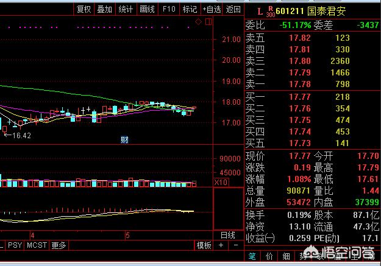Viewport: 381px width, 266px height.
Task: Click the 财 finance marker on chart
Action: point(124,139)
